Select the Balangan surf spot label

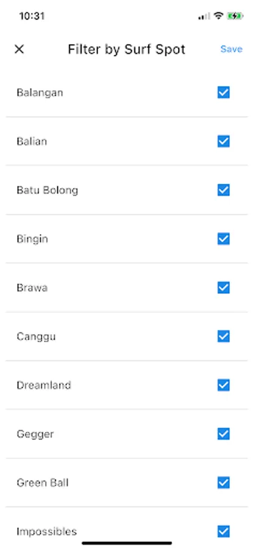(40, 93)
